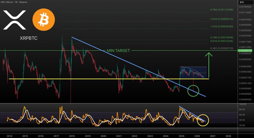Click price axis value 0.00017000
This screenshot has width=254, height=138.
245,42
